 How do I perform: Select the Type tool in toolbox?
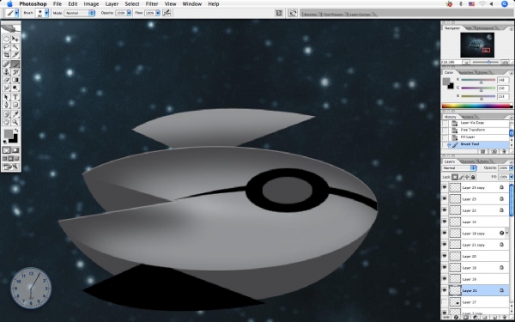click(x=15, y=97)
